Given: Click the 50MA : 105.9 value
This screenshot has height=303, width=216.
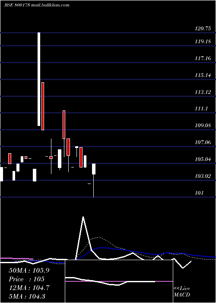Looking at the screenshot, I should coord(29,271).
